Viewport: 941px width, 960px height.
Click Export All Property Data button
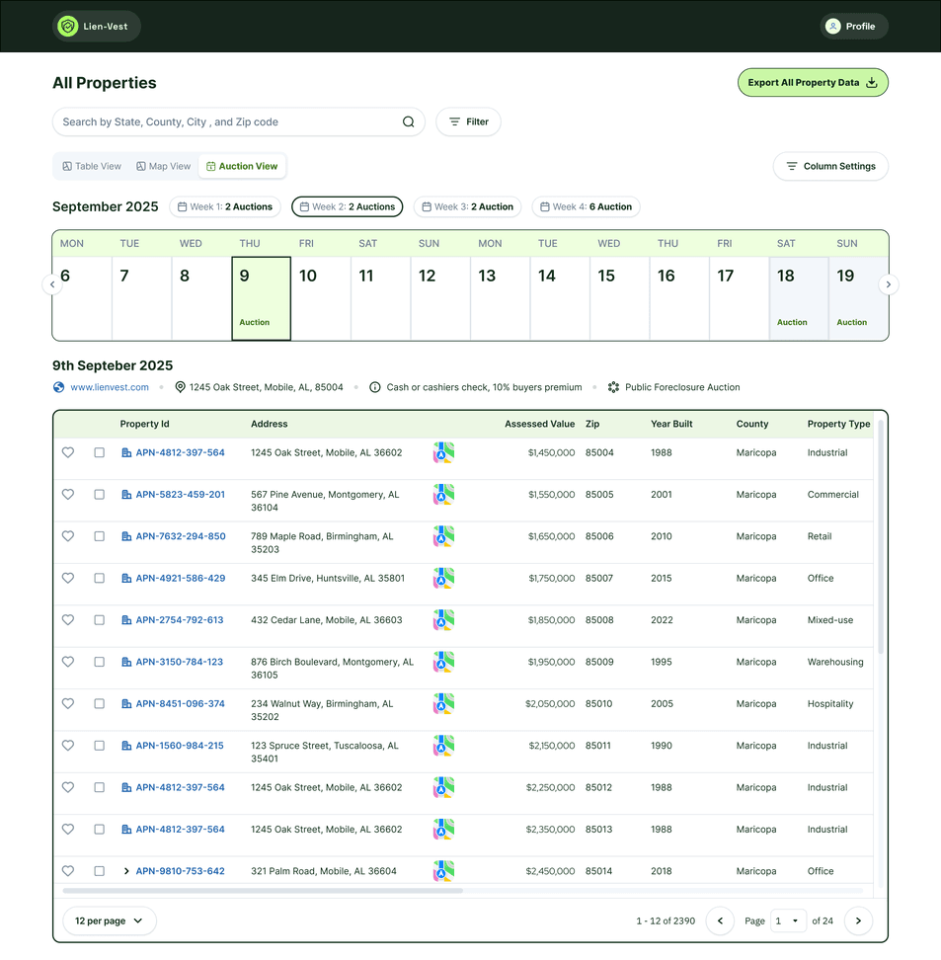coord(812,83)
